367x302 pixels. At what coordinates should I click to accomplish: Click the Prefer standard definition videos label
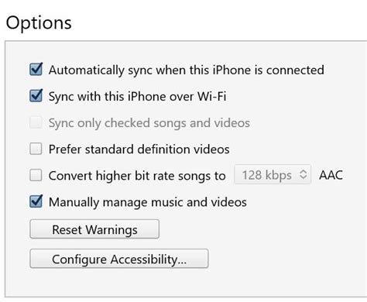tap(139, 149)
